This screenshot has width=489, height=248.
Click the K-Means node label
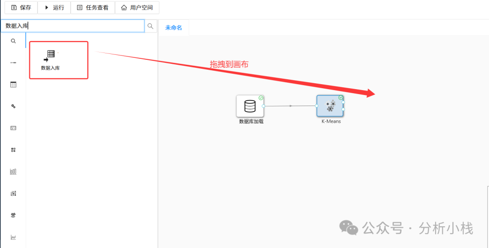331,121
